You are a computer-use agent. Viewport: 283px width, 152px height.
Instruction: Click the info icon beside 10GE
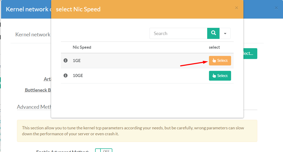click(66, 75)
